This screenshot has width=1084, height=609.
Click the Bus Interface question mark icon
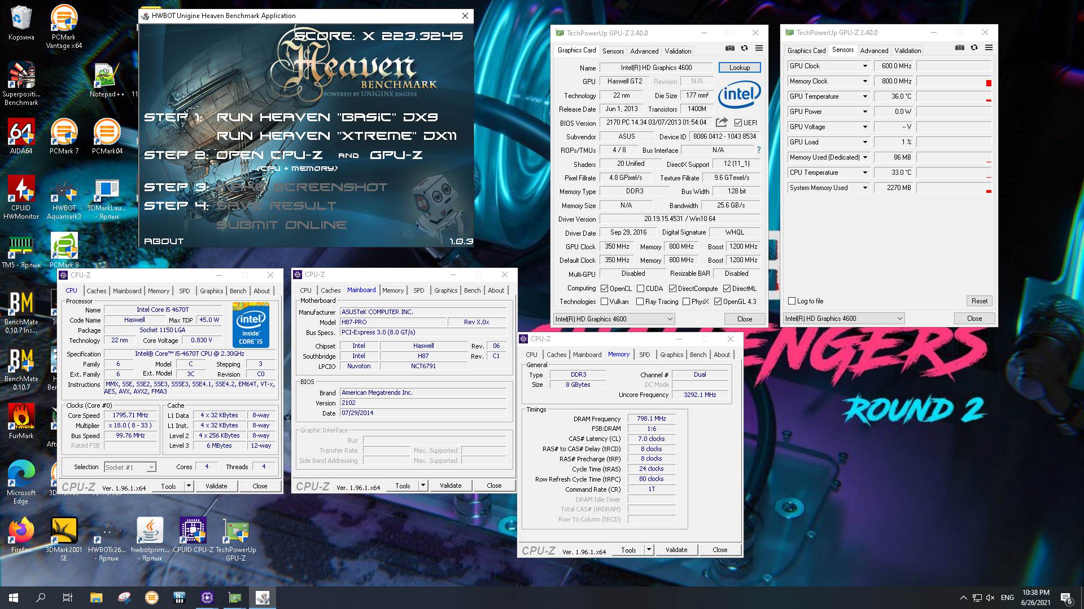coord(758,150)
